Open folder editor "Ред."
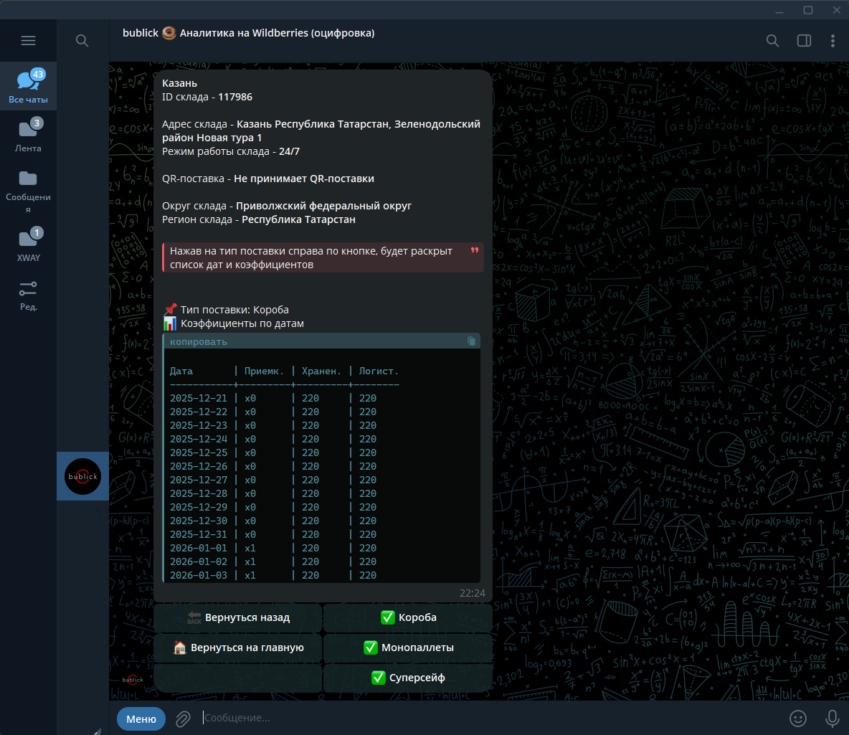 [28, 295]
